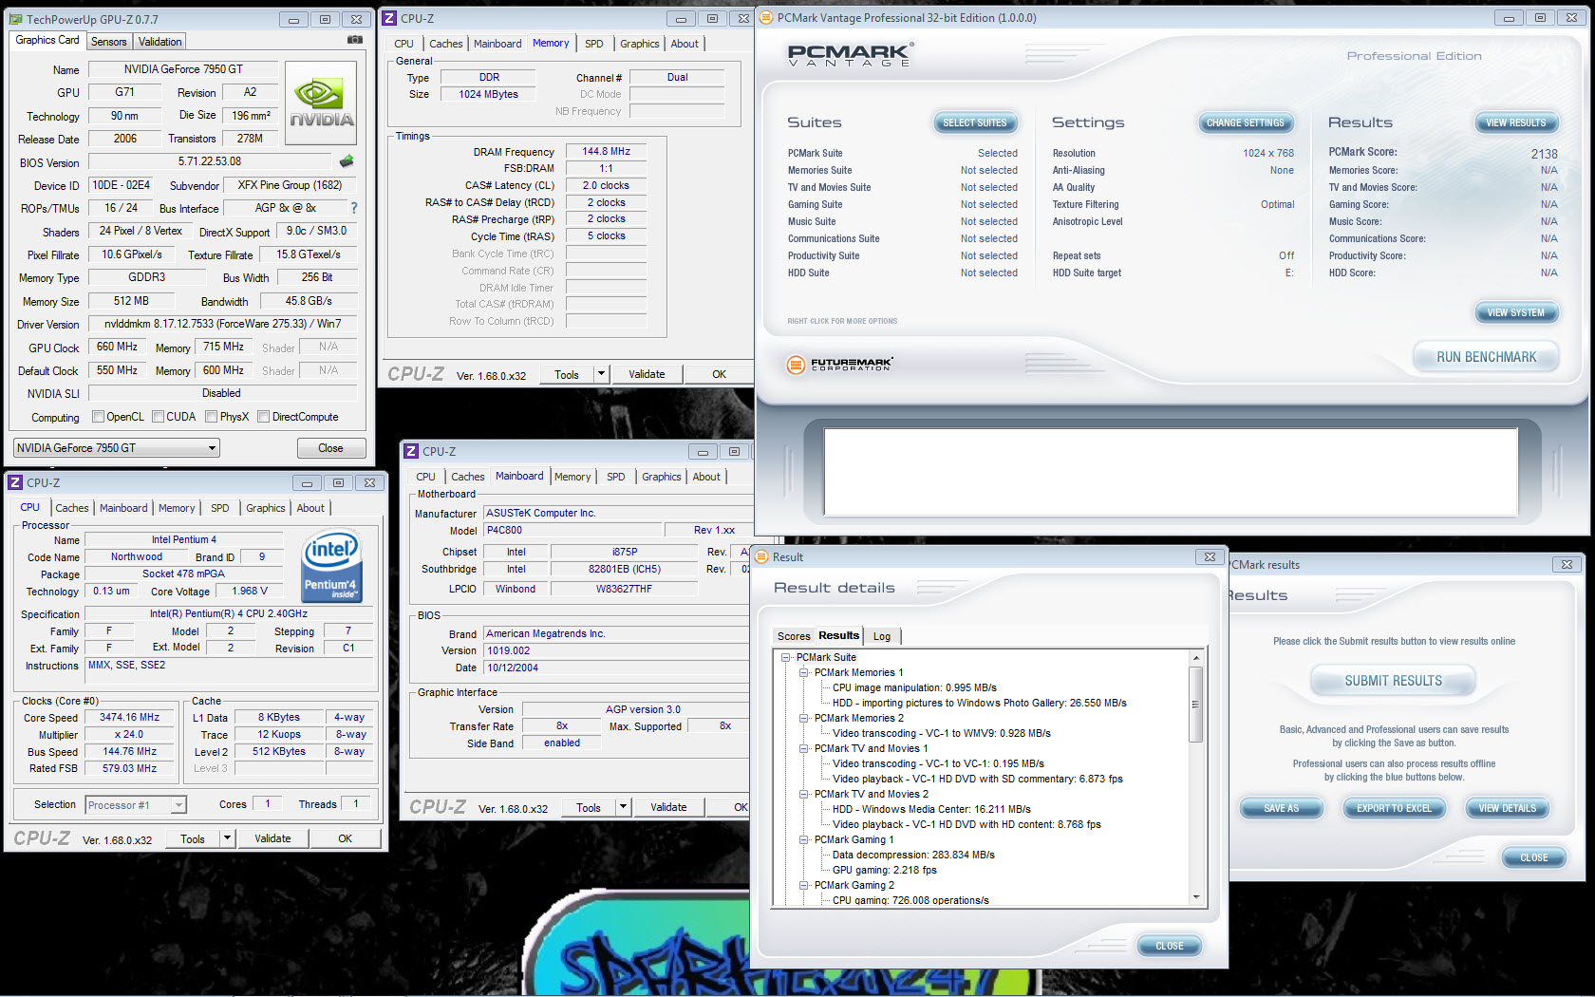Click the EXPORT TO EXCEL button
1595x997 pixels.
[1394, 808]
